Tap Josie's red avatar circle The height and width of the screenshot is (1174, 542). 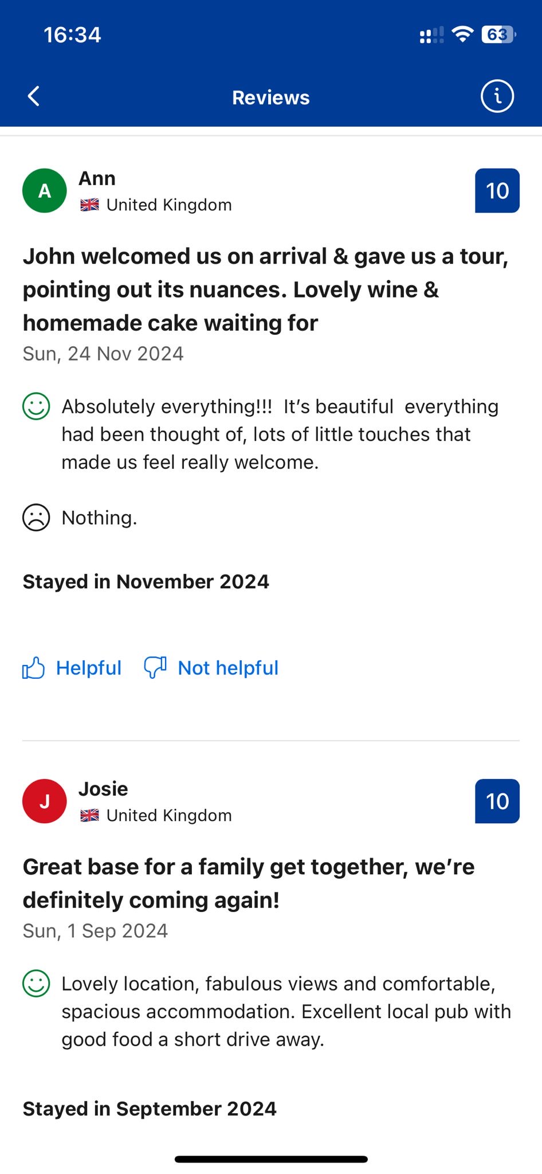[x=45, y=801]
